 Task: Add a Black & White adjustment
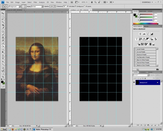tap(148, 39)
